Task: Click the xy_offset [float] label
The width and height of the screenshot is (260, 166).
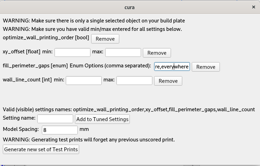Action: coord(21,52)
